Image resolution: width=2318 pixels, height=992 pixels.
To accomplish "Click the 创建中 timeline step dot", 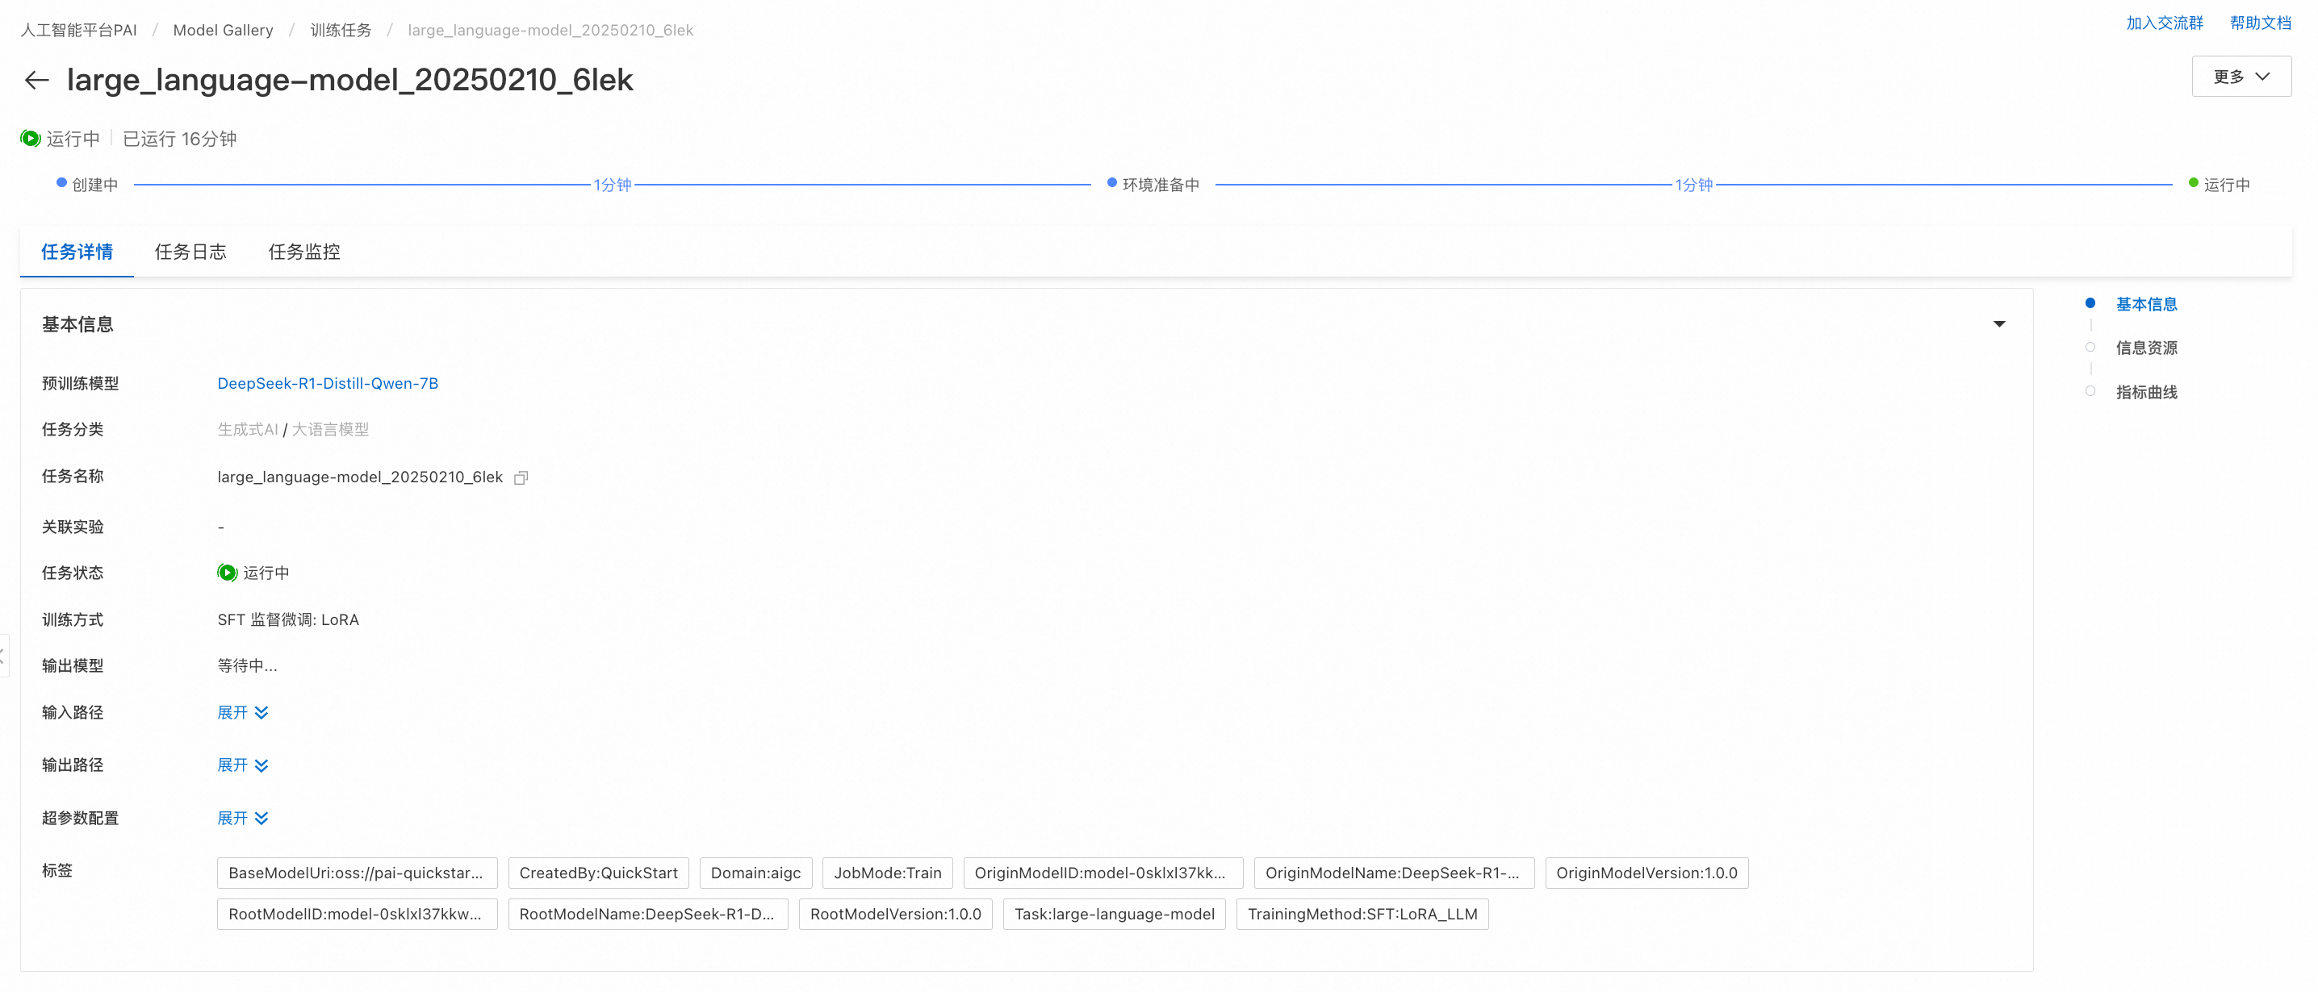I will point(62,182).
